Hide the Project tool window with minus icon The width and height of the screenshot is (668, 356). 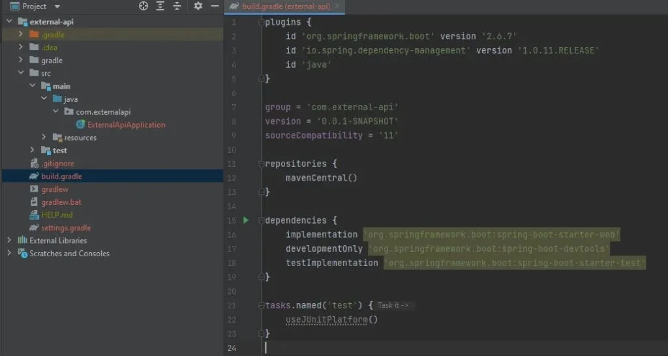(x=215, y=7)
